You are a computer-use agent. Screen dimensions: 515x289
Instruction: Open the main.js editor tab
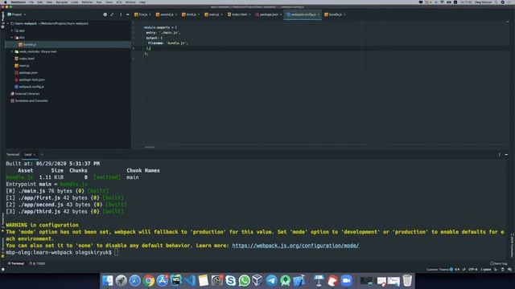[213, 14]
